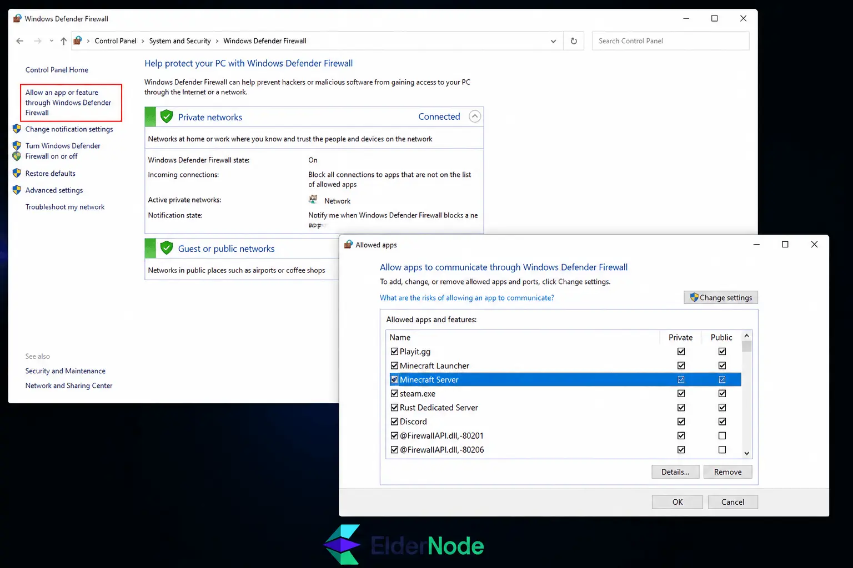Open Network and Sharing Center link

click(69, 386)
